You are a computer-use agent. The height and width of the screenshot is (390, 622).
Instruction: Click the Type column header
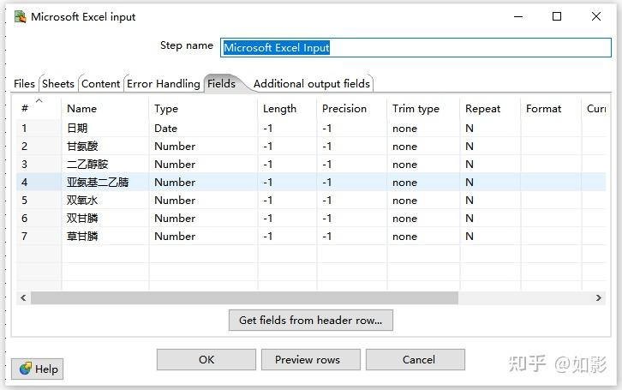point(204,109)
